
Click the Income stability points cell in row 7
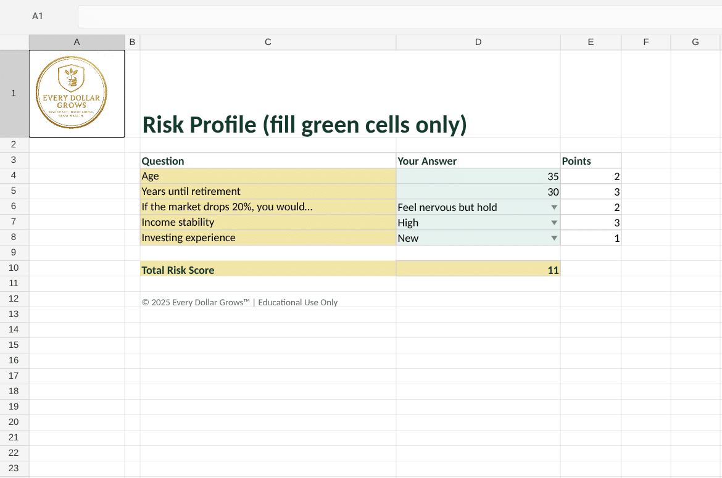pos(591,222)
